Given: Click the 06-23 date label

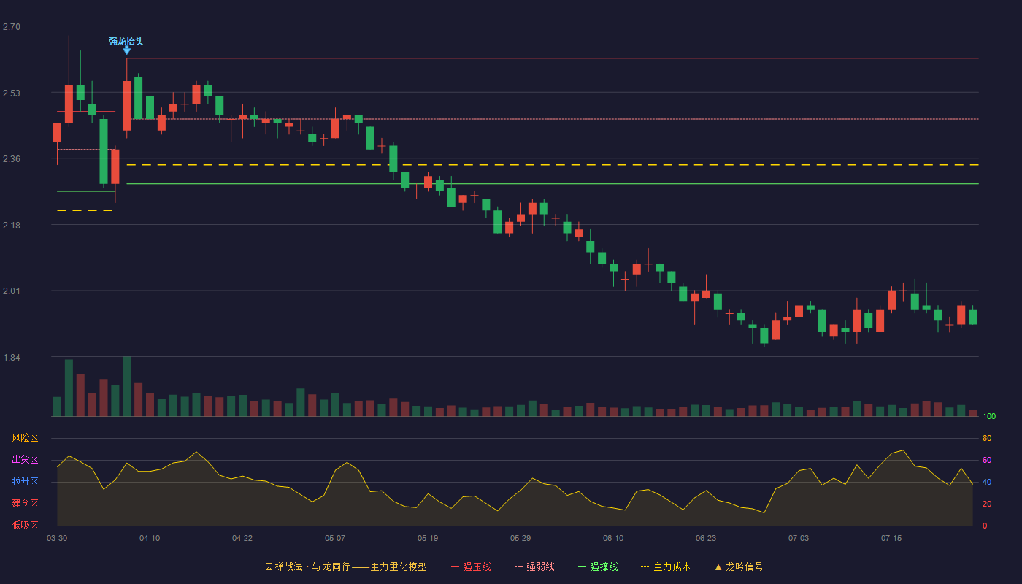Looking at the screenshot, I should (706, 538).
